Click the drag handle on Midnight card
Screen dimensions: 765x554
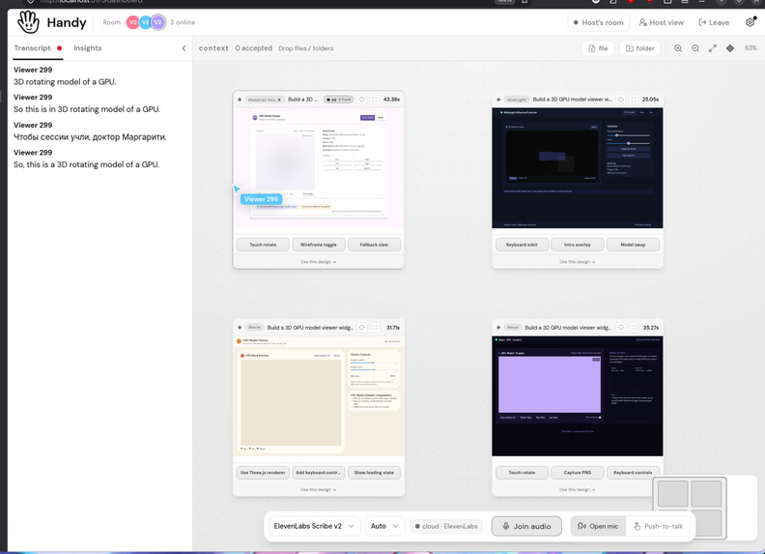pos(498,100)
